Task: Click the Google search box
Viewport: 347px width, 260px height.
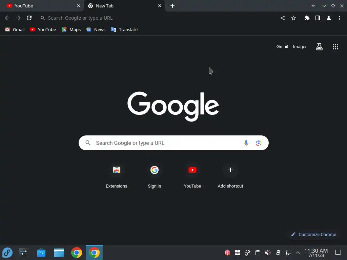Action: coord(173,143)
